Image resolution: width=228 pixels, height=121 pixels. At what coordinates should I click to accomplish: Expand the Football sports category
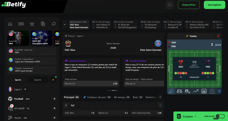pos(54,99)
